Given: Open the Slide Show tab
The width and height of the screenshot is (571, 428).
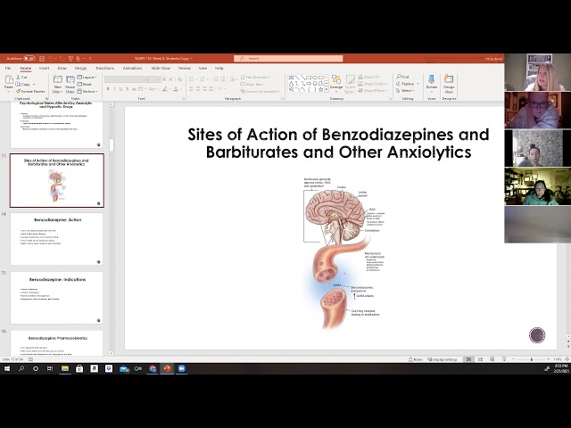Looking at the screenshot, I should (x=161, y=68).
